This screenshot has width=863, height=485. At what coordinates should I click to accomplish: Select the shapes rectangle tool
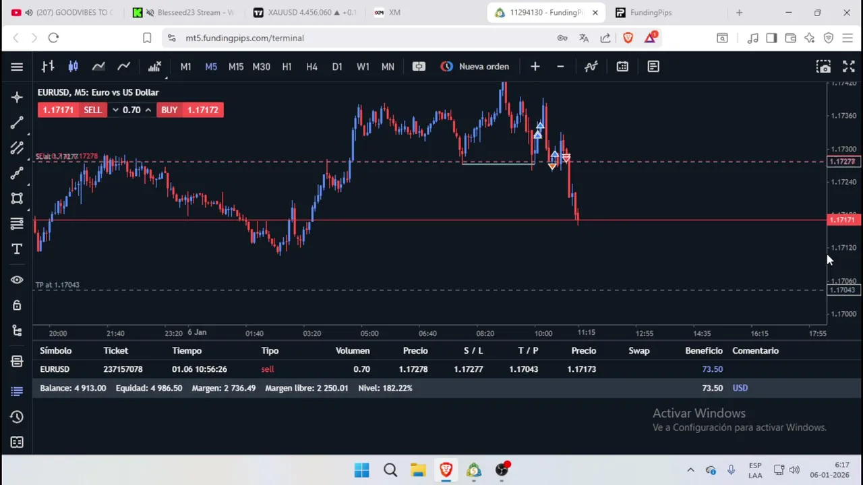point(17,199)
